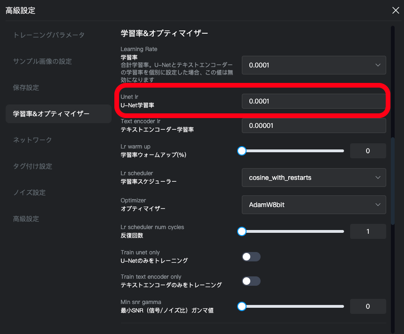Viewport: 404px width, 334px height.
Task: Close the 高級設定 dialog with X icon
Action: 396,10
